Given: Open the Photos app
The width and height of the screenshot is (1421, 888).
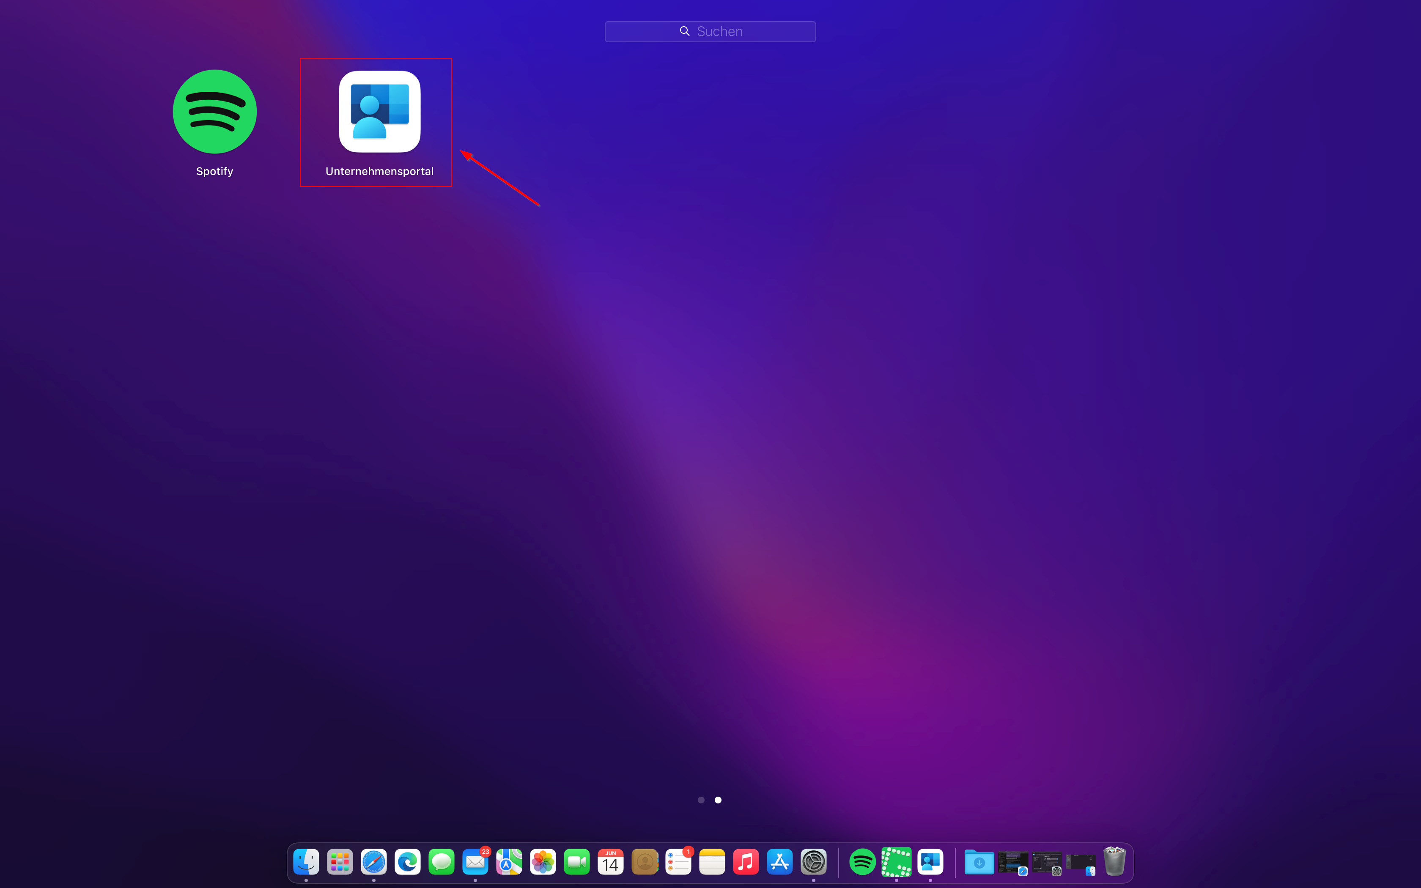Looking at the screenshot, I should 543,862.
